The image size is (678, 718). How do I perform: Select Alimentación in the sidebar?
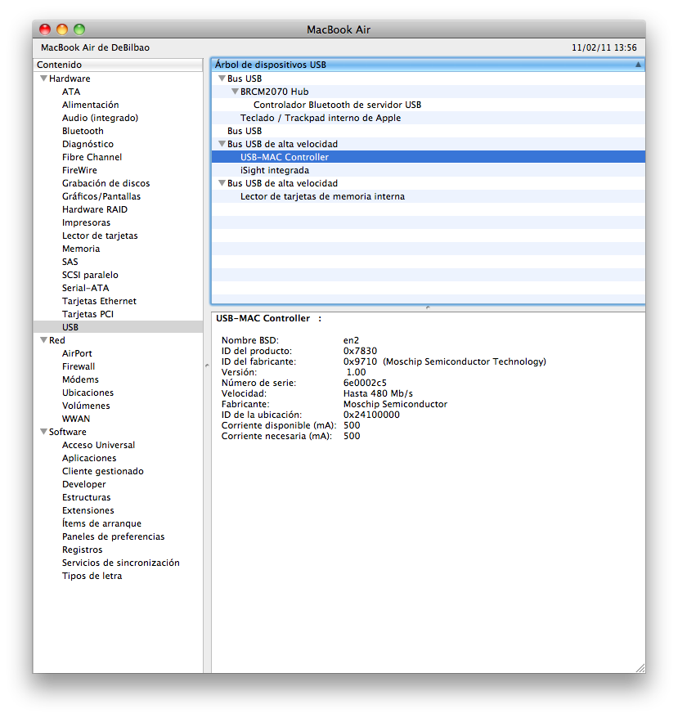coord(91,105)
